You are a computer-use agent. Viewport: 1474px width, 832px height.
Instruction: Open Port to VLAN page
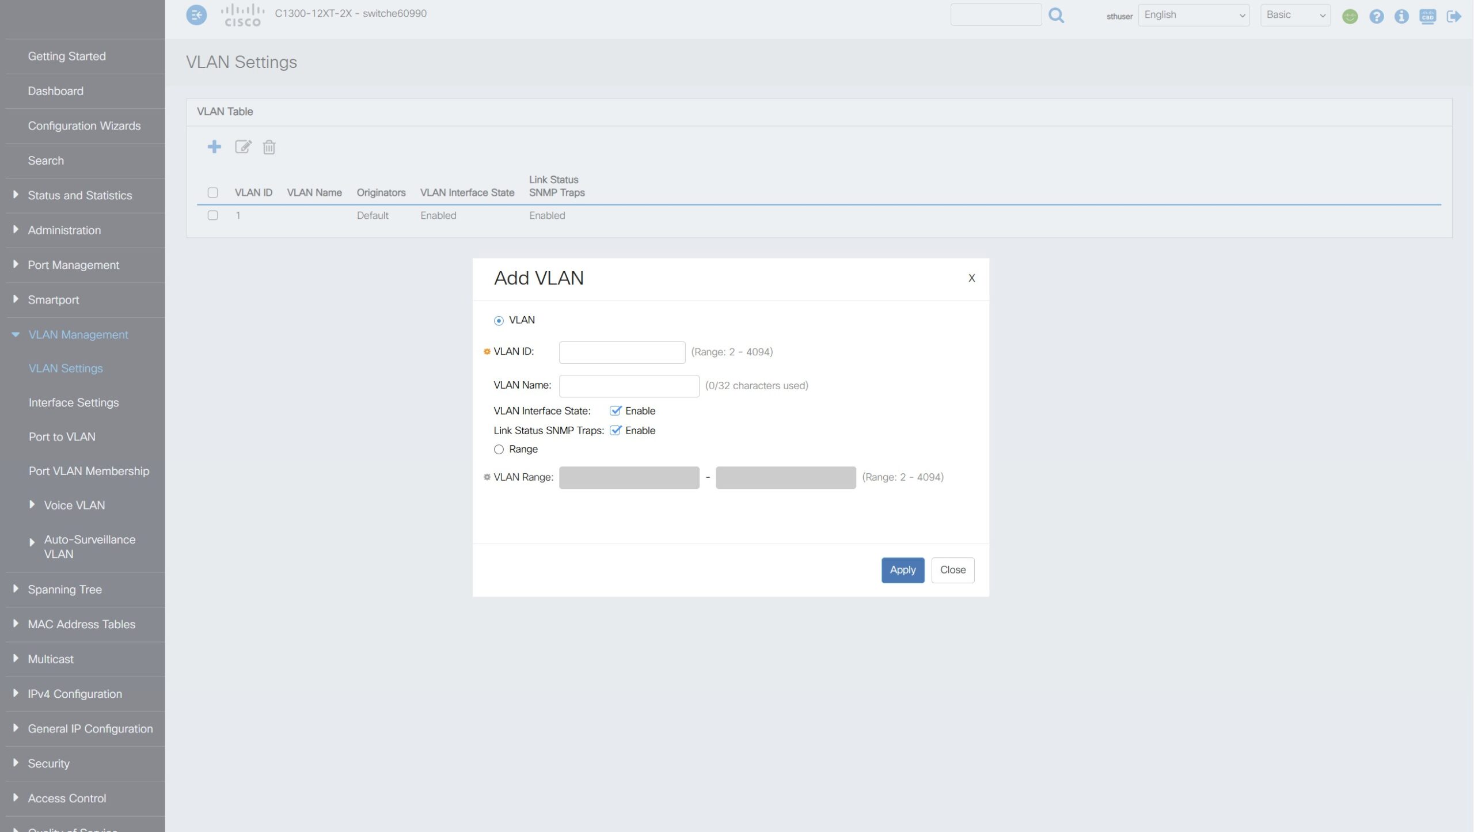pos(62,436)
